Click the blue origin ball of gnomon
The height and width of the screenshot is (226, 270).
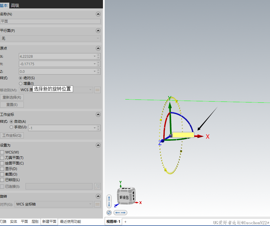pyautogui.click(x=162, y=141)
